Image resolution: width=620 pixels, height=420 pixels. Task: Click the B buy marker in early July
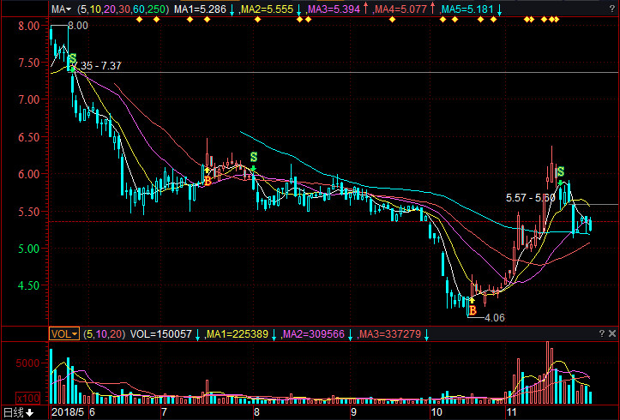tap(207, 181)
